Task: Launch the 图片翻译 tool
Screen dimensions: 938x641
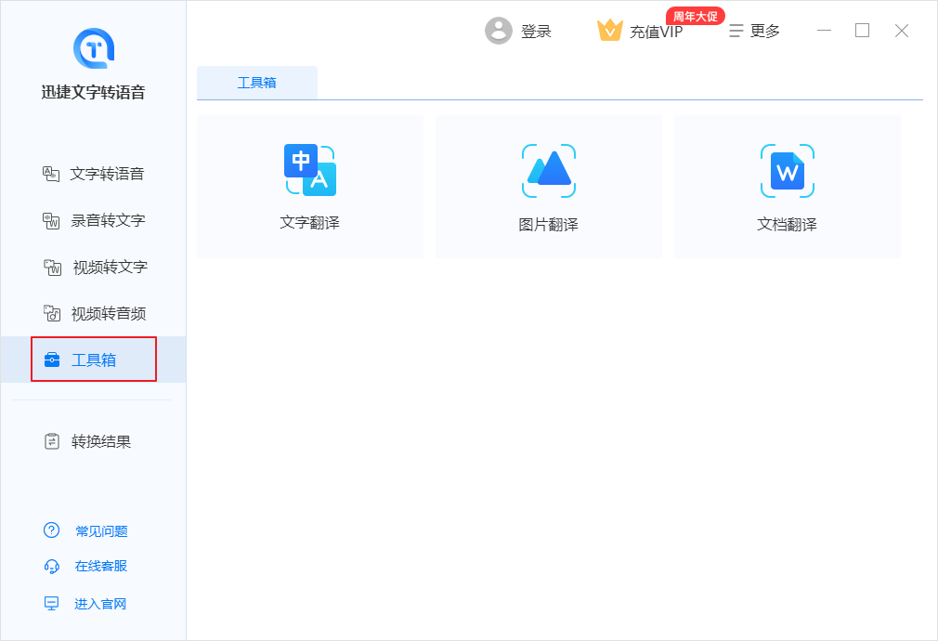Action: [x=548, y=186]
